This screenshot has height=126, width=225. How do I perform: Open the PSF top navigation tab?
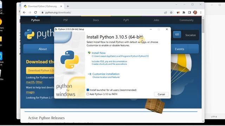(66, 20)
